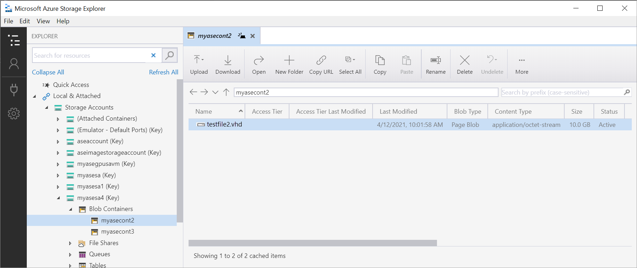Expand the Emulator - Default Ports node

click(x=58, y=130)
